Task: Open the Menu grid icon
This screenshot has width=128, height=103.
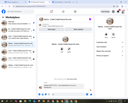Action: pyautogui.click(x=113, y=12)
